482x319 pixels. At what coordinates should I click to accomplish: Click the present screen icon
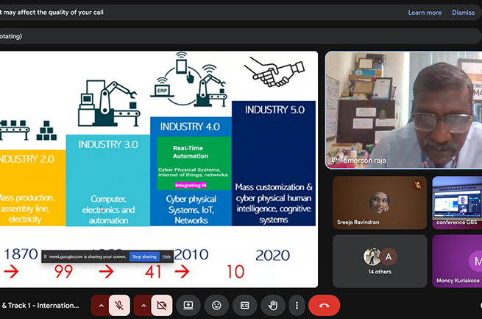[188, 305]
